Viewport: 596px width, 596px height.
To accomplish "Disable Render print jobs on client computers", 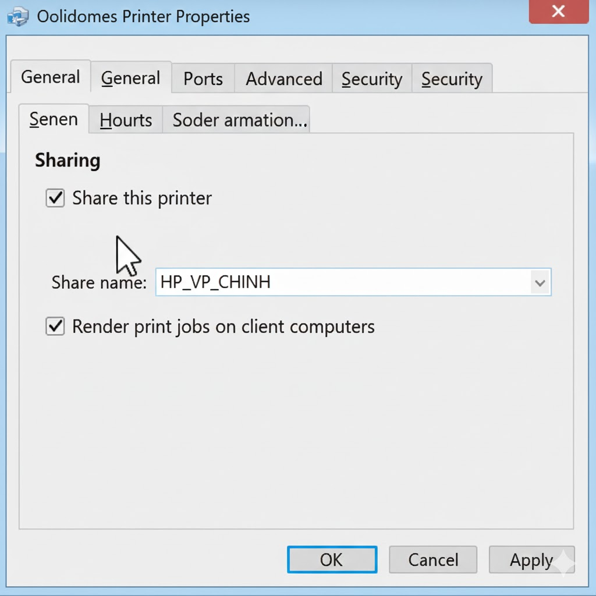I will (55, 327).
